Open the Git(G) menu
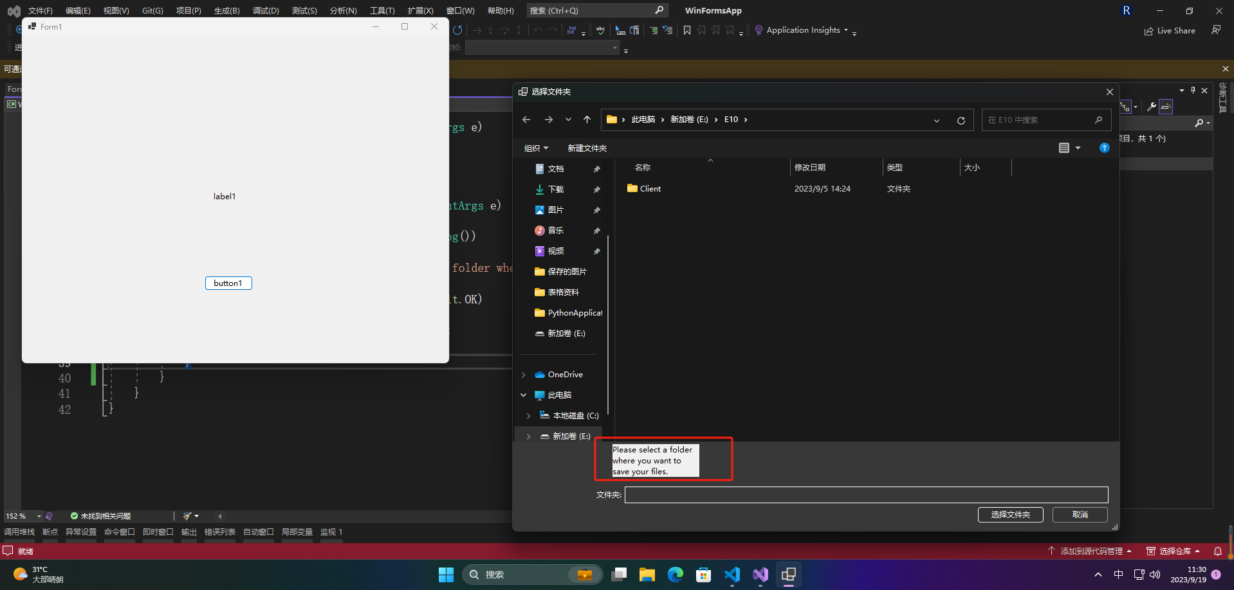This screenshot has width=1234, height=590. click(152, 11)
